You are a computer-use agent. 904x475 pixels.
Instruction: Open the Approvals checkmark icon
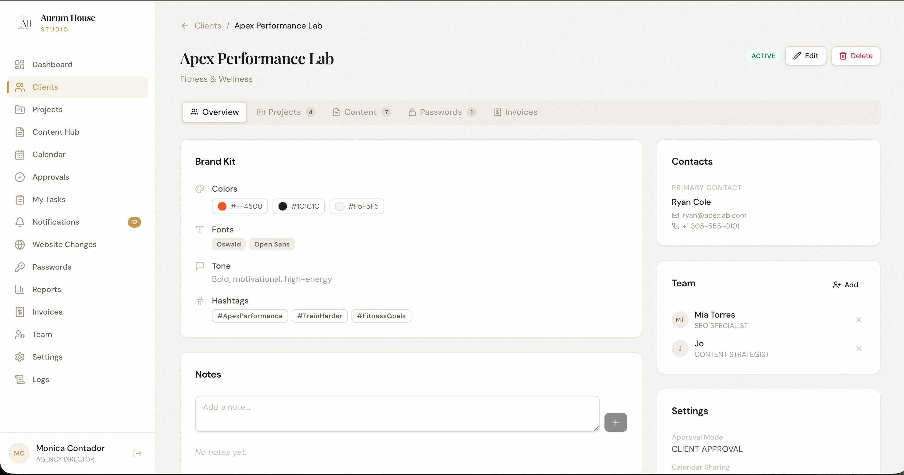(20, 177)
